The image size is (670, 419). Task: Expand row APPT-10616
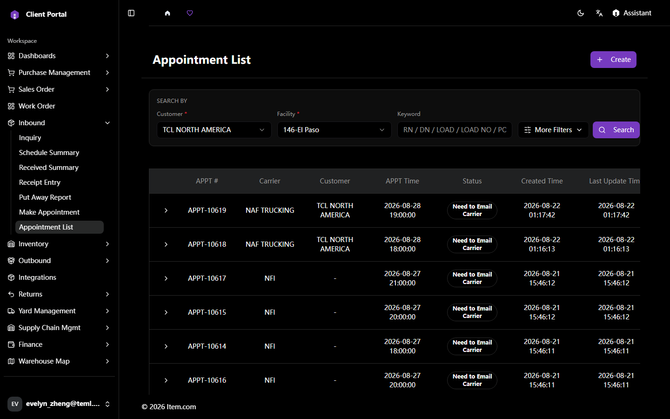coord(166,380)
